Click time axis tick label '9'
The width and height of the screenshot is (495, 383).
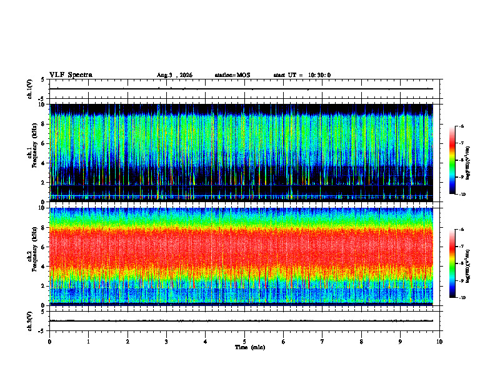click(x=400, y=342)
